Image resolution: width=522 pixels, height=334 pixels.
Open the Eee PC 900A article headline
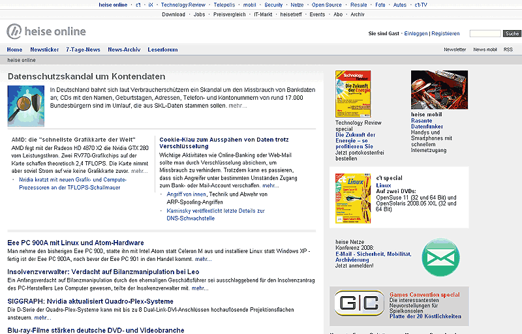click(76, 243)
